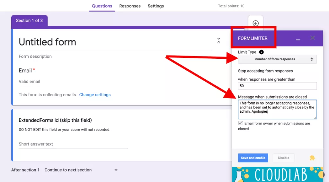Click the Limit Type info icon
329x182 pixels.
(261, 52)
